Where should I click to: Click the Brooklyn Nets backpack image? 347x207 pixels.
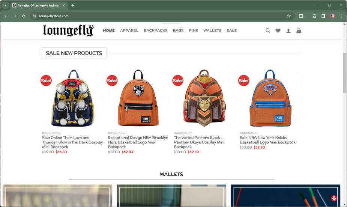[x=138, y=98]
